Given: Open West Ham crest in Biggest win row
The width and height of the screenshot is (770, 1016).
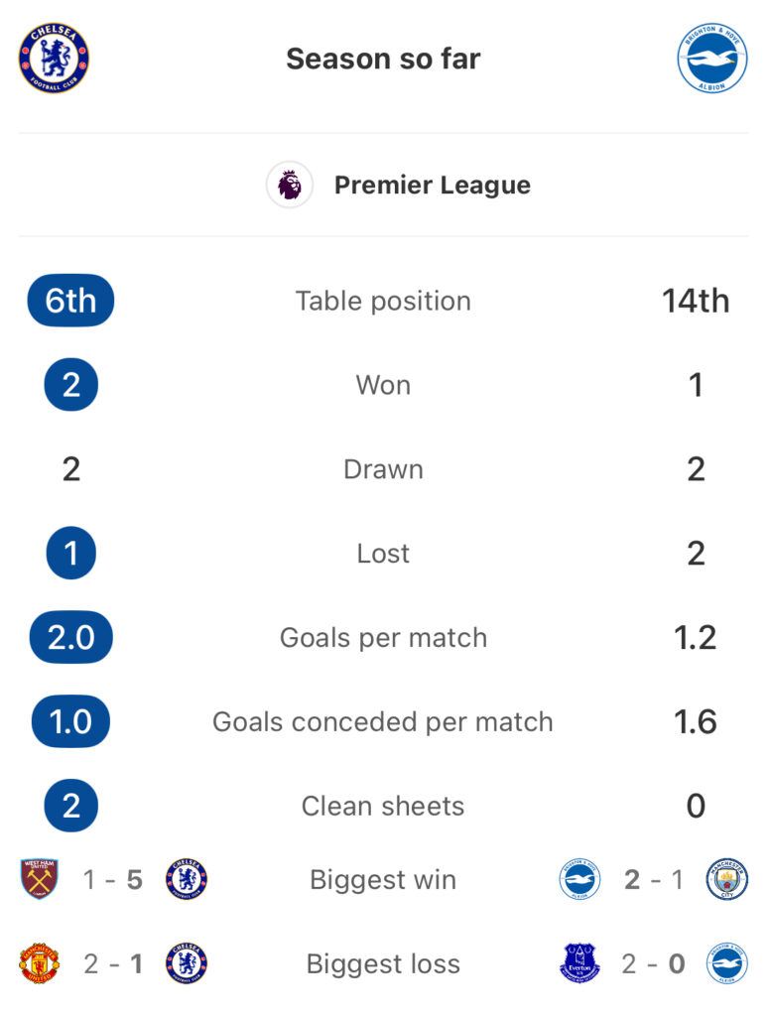Looking at the screenshot, I should pos(40,879).
